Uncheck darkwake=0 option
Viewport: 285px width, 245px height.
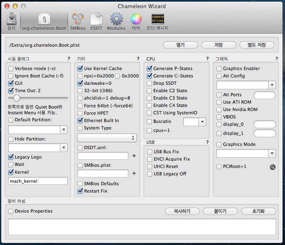click(80, 83)
